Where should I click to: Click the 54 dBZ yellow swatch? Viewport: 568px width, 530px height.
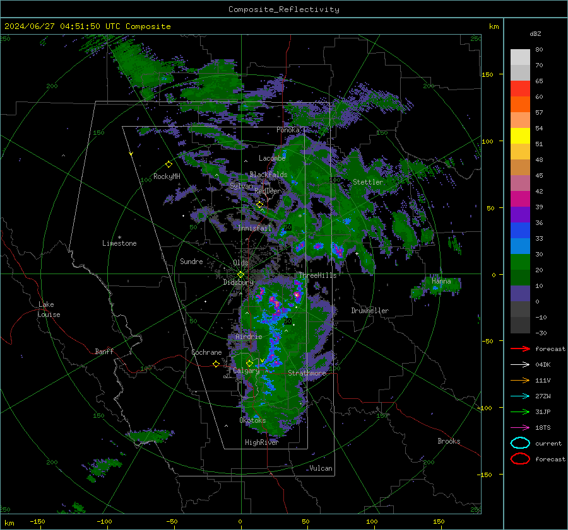520,136
